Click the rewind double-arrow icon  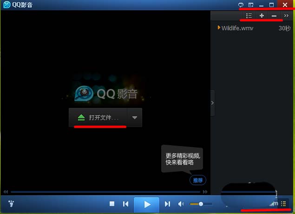[6, 192]
